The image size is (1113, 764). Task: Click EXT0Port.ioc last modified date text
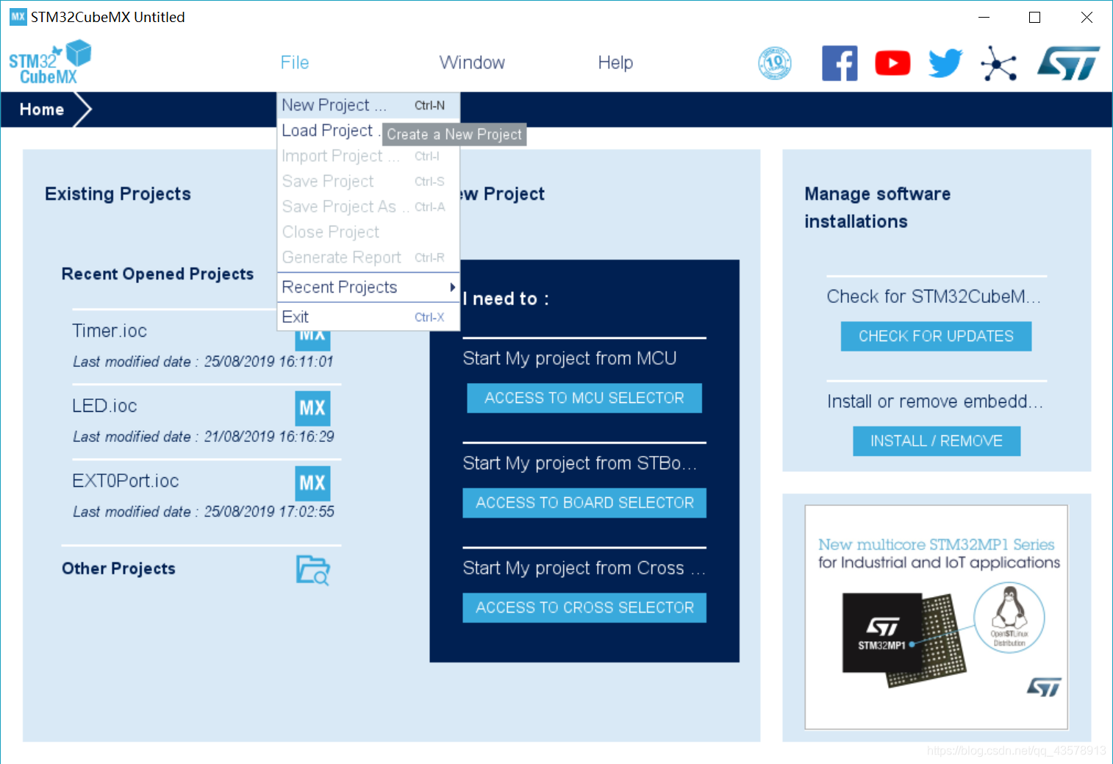click(x=204, y=512)
